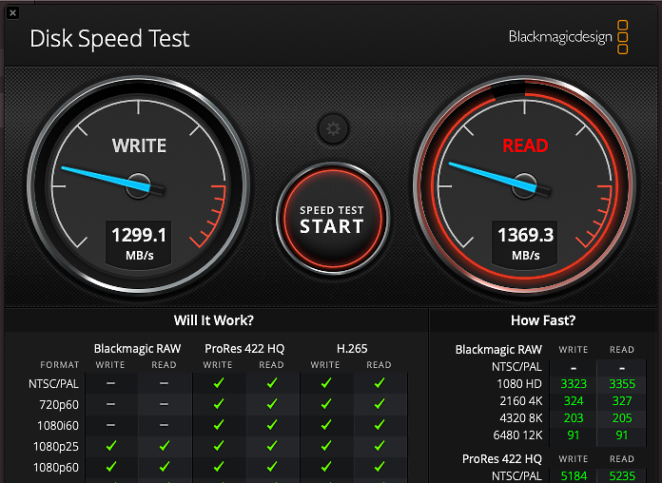The width and height of the screenshot is (662, 483).
Task: Click the Will It Work? panel heading
Action: coord(214,320)
